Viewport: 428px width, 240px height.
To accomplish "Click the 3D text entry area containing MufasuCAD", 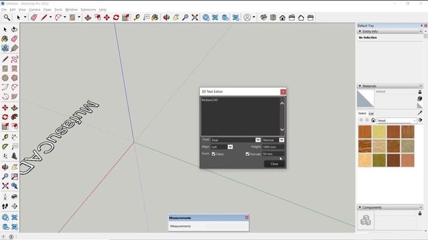I will (240, 117).
